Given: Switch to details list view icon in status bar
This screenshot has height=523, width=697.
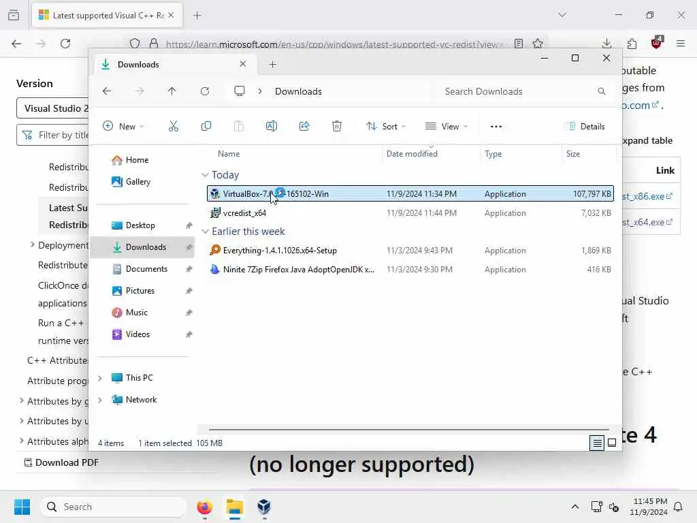Looking at the screenshot, I should tap(597, 443).
